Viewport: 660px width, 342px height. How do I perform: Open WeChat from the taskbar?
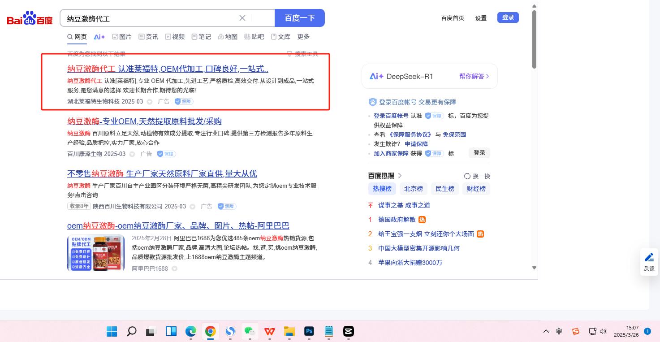pyautogui.click(x=249, y=331)
